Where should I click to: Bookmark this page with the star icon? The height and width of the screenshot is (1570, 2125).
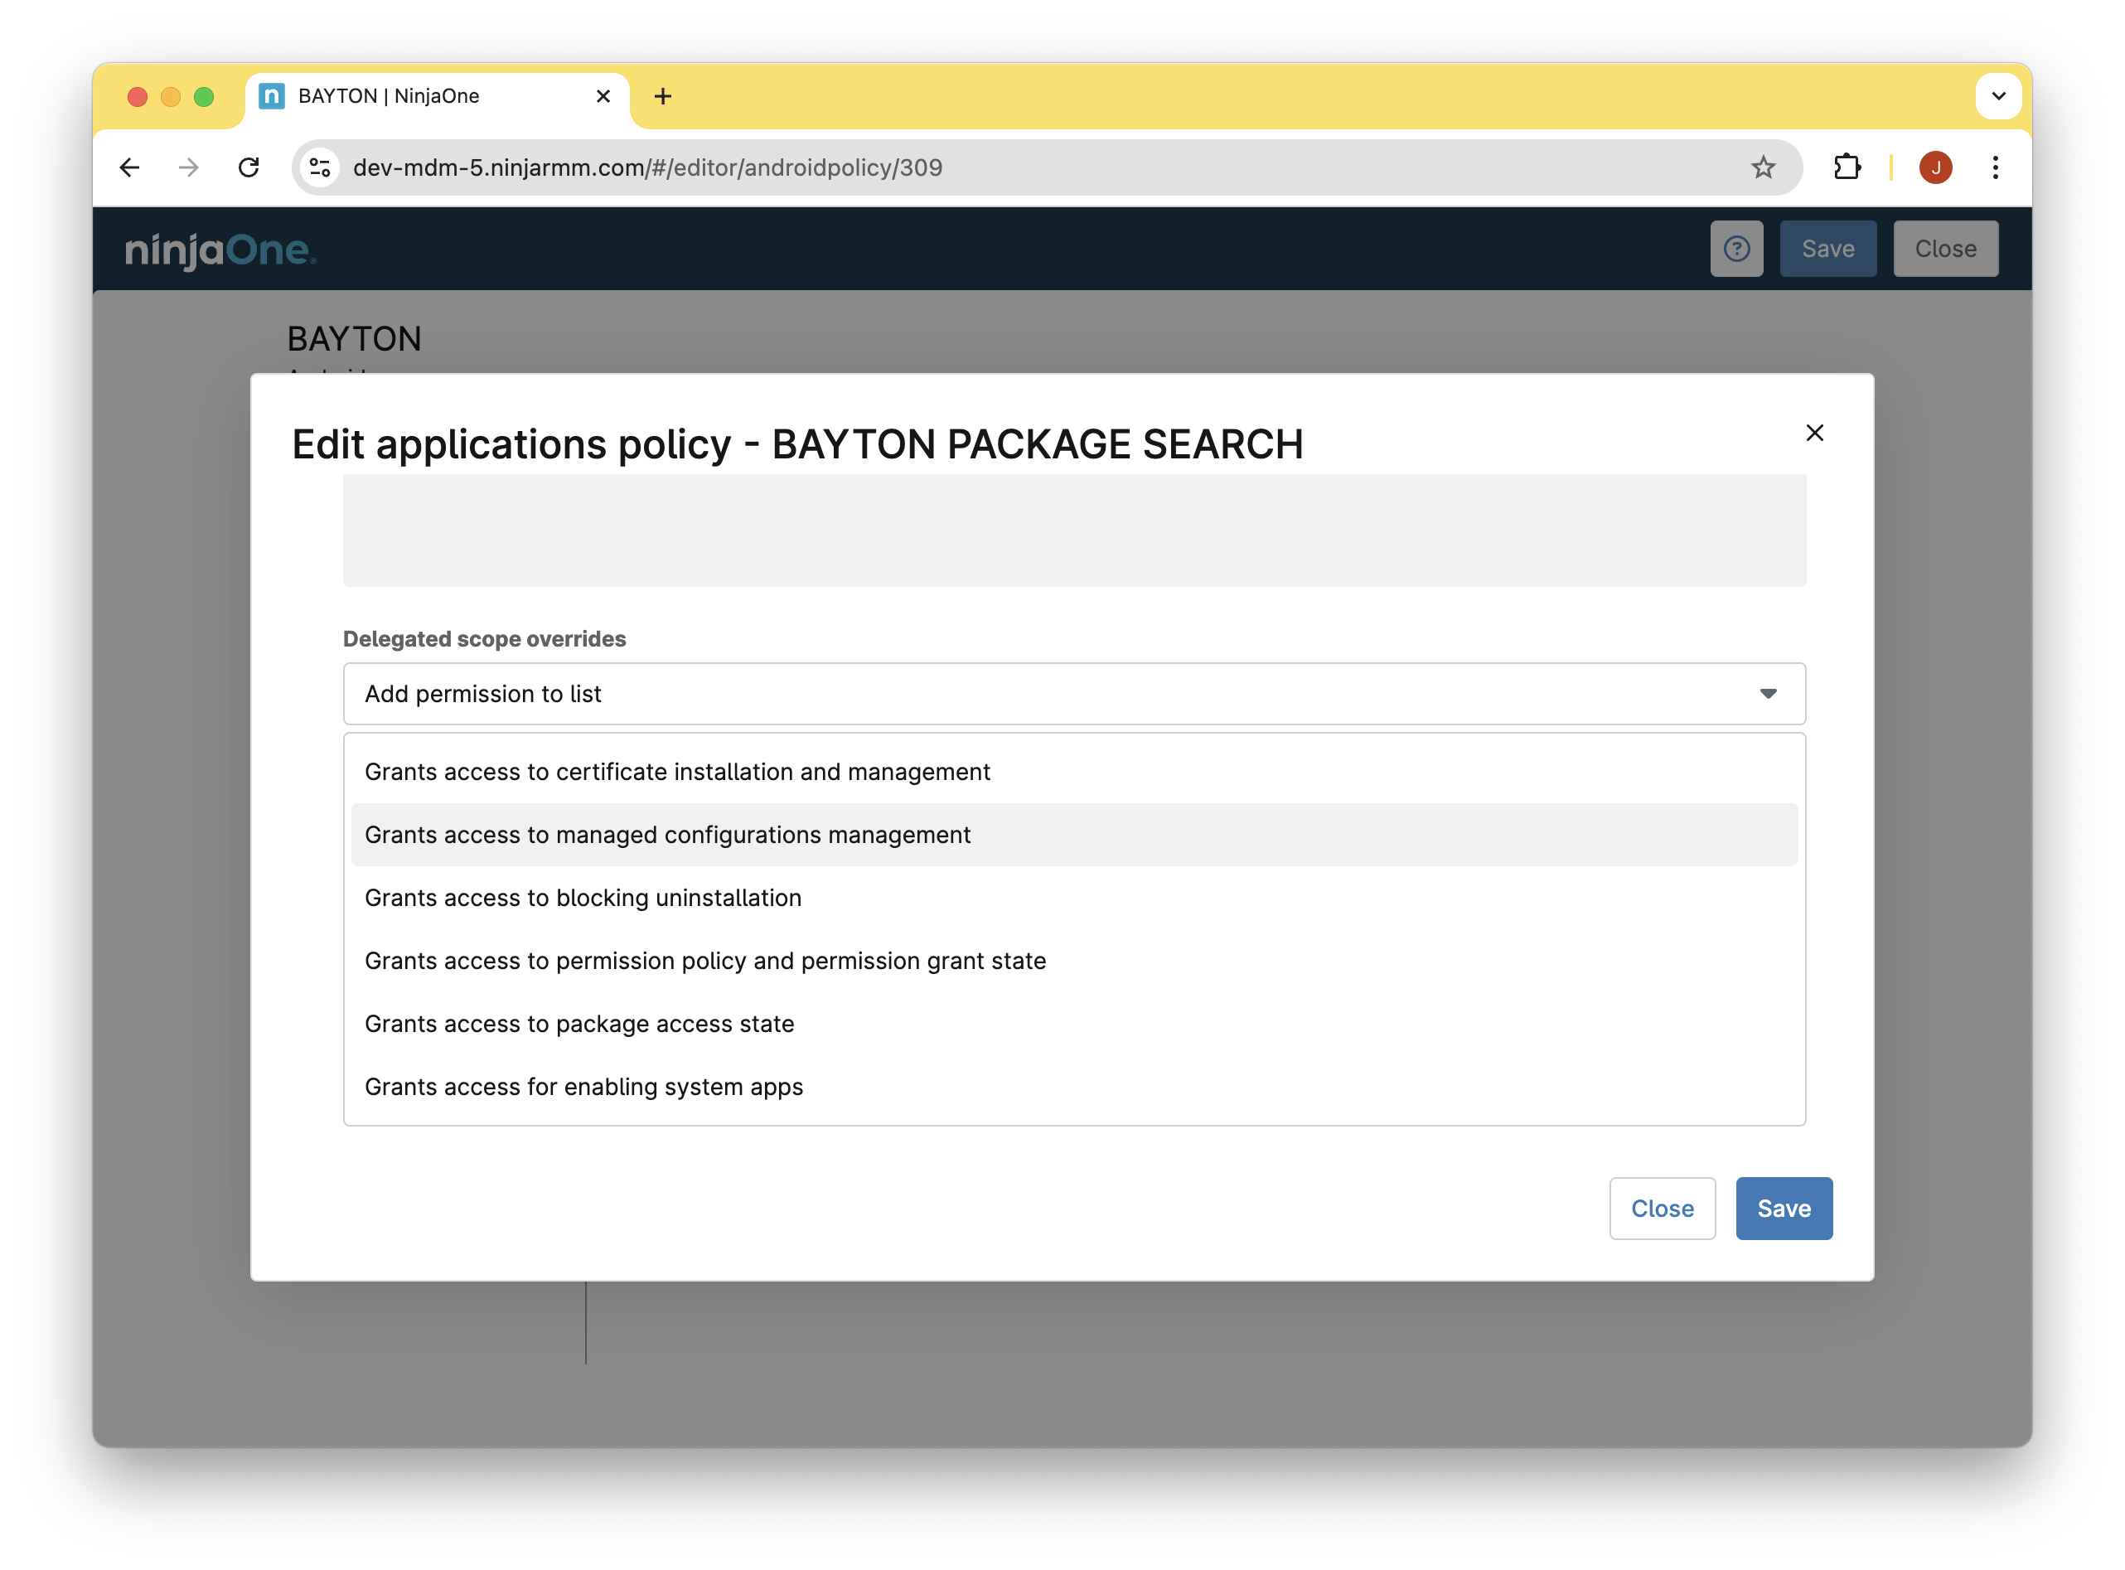1763,168
